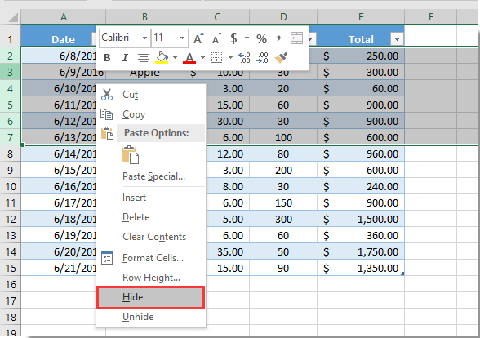
Task: Choose Insert from context menu
Action: pyautogui.click(x=150, y=198)
